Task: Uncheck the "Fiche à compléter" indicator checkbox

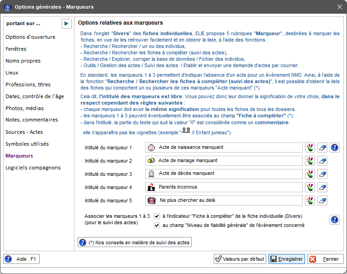Action: (157, 216)
